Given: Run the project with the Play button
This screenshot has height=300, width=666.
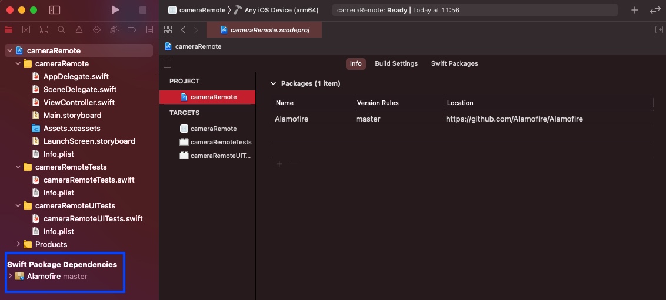Looking at the screenshot, I should coord(115,10).
